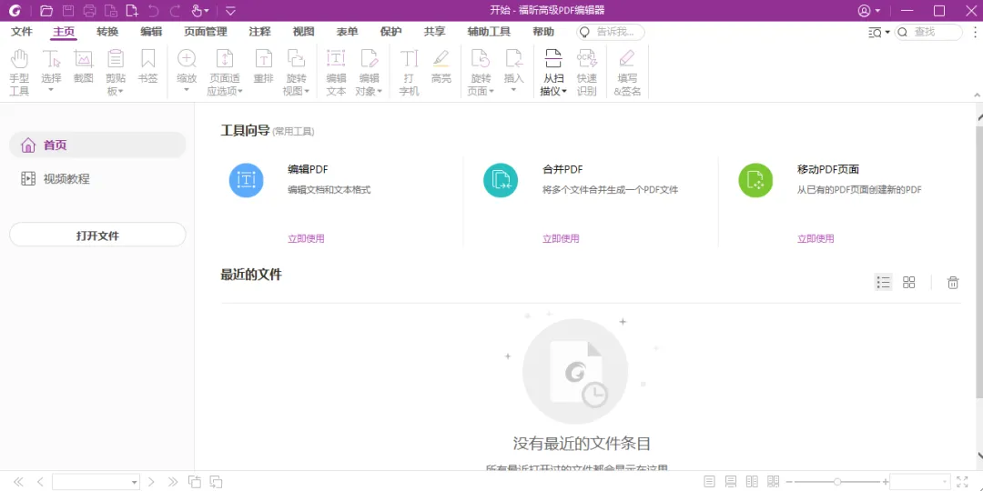Click the 快速识别 OCR tool
The width and height of the screenshot is (983, 491).
click(587, 73)
